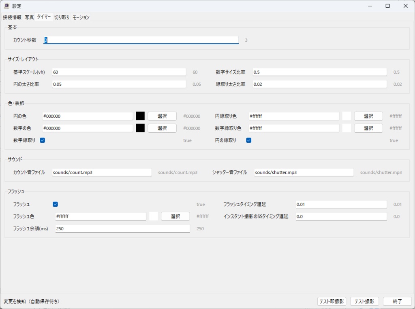This screenshot has height=309, width=415.
Task: Edit the 円の太さ比率 value field
Action: click(x=119, y=84)
